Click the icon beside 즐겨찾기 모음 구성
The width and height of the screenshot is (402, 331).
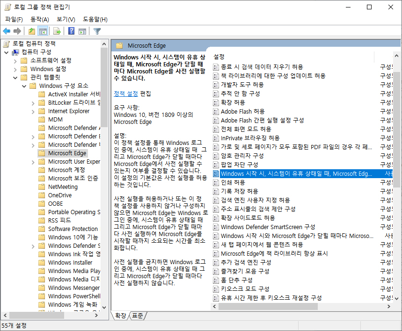(216, 271)
